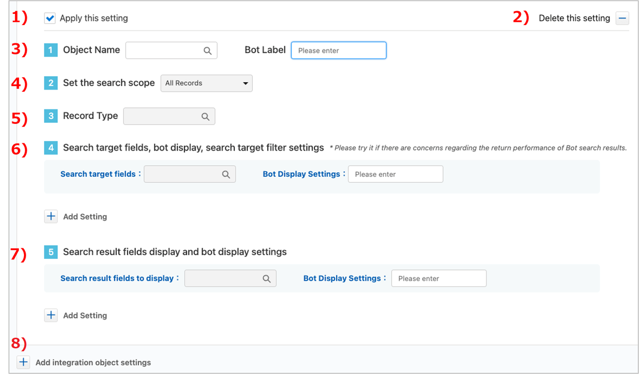Image resolution: width=639 pixels, height=374 pixels.
Task: Click plus icon for integration object settings
Action: click(x=23, y=363)
